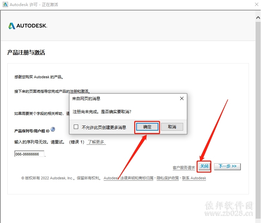Tick 不允许此页创建更多消息 checkbox
Viewport: 261px width, 223px height.
pos(76,127)
